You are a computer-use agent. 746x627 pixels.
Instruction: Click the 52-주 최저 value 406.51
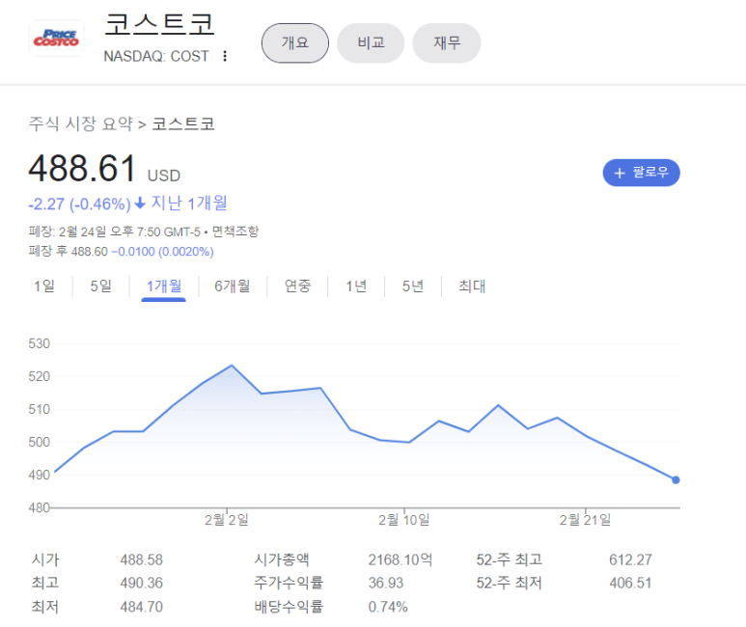coord(630,584)
